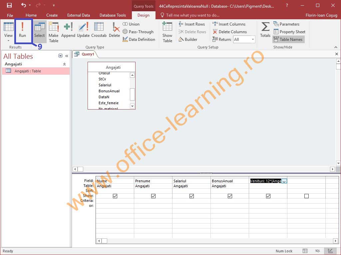
Task: Open the Return value dropdown
Action: pyautogui.click(x=253, y=40)
